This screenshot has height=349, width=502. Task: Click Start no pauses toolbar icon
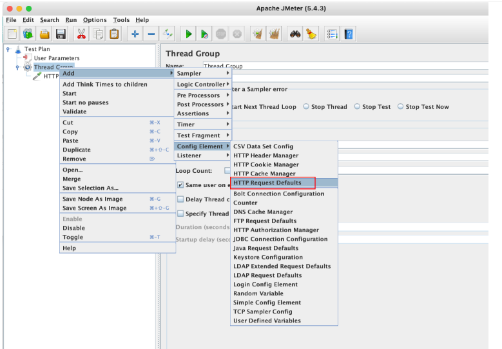[x=204, y=34]
